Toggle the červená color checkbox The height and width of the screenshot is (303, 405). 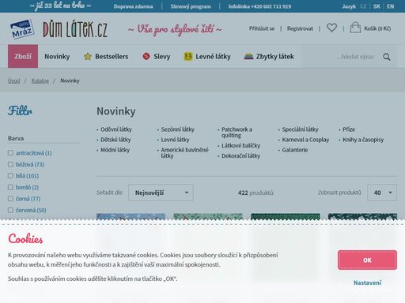(x=10, y=210)
